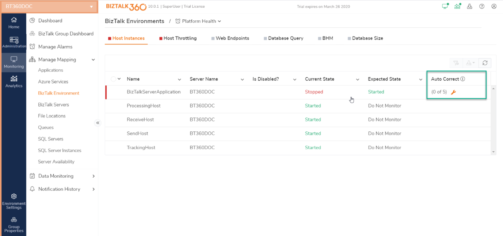Image resolution: width=503 pixels, height=236 pixels.
Task: Click the Data Monitoring calendar icon
Action: point(32,176)
